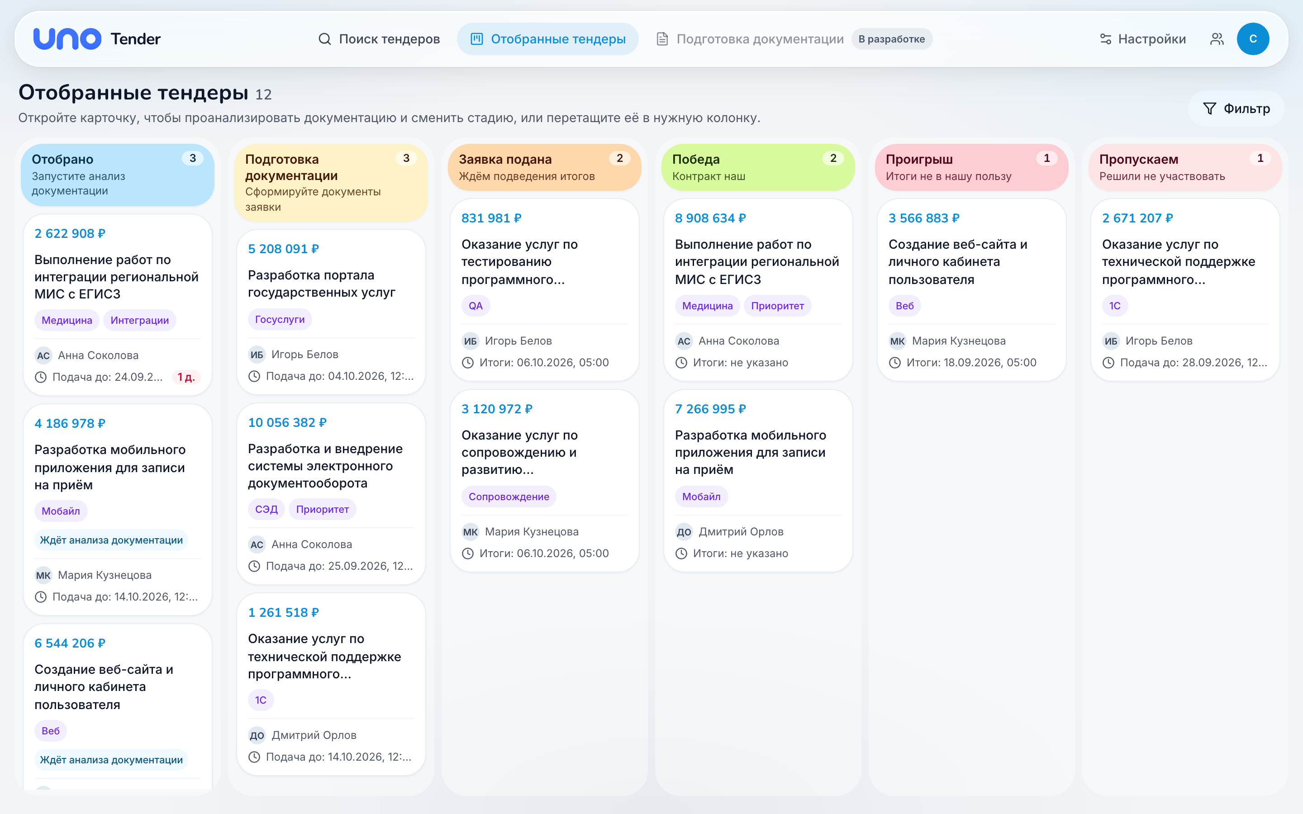Click the kanban board icon in Отобранные тендеры tab
Viewport: 1303px width, 814px height.
click(x=476, y=39)
